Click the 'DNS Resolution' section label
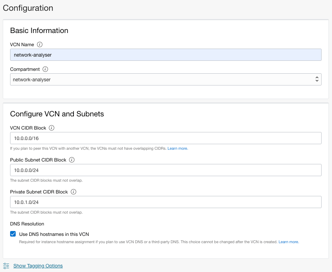The width and height of the screenshot is (332, 272). [x=27, y=224]
